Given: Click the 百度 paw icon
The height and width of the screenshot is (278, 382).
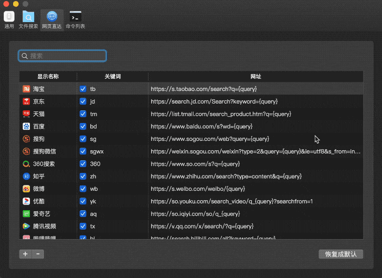Looking at the screenshot, I should [26, 126].
